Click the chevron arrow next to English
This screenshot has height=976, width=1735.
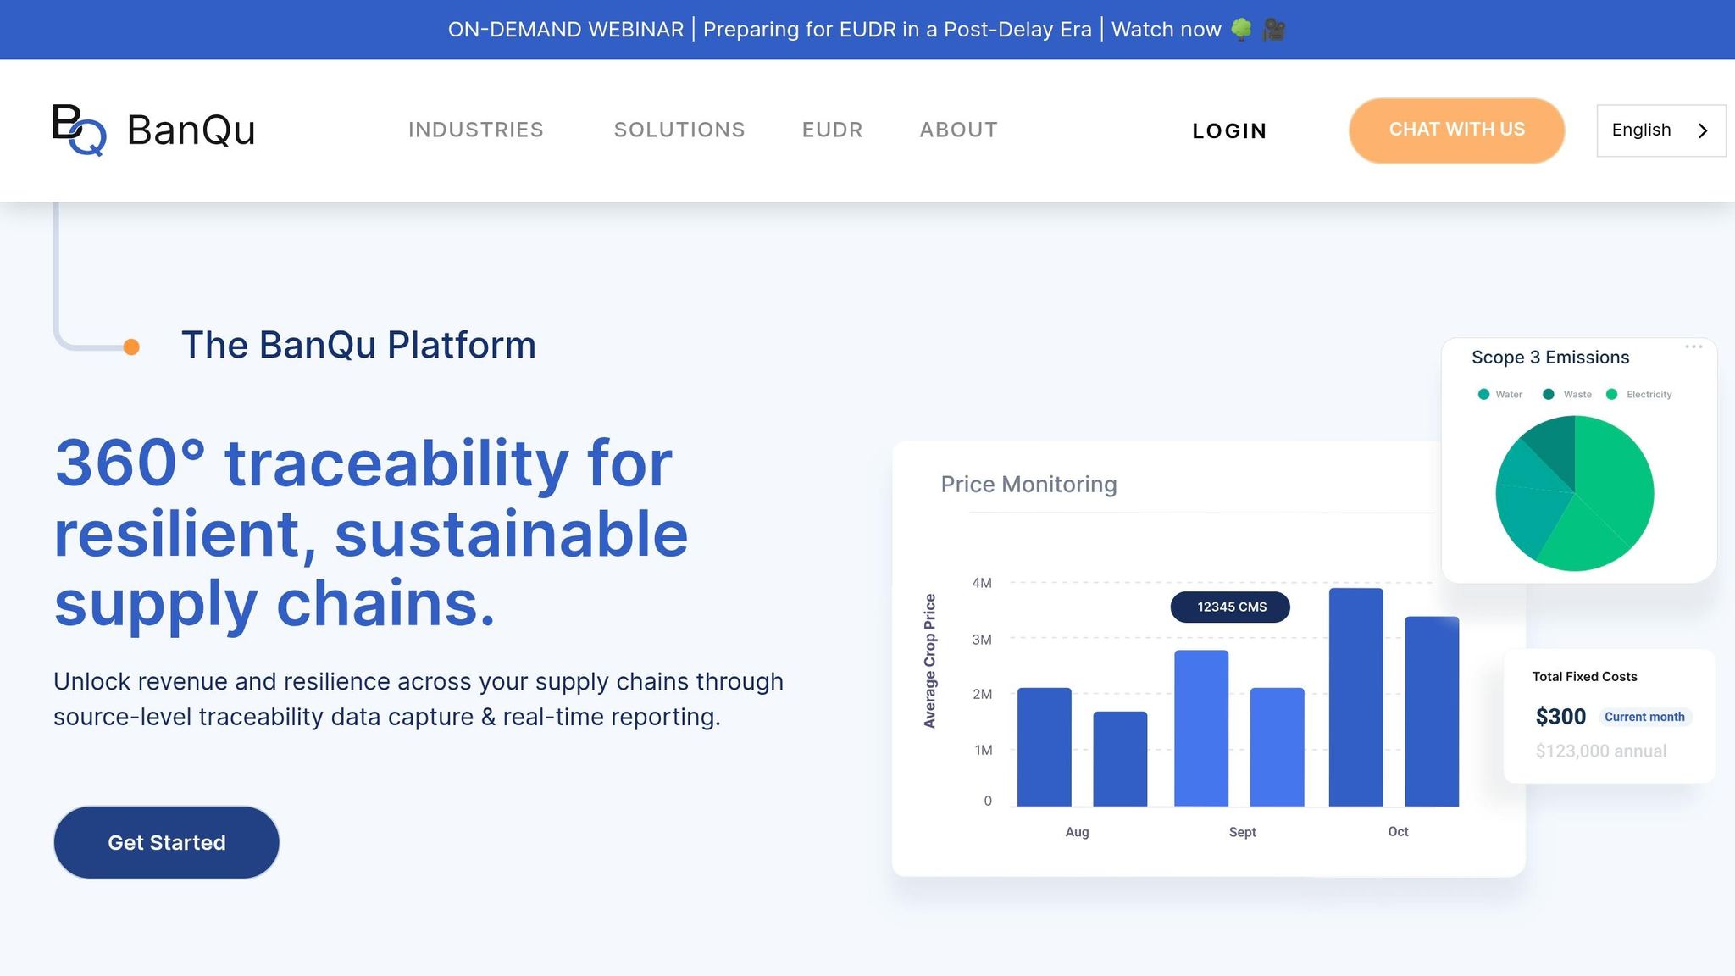point(1703,130)
